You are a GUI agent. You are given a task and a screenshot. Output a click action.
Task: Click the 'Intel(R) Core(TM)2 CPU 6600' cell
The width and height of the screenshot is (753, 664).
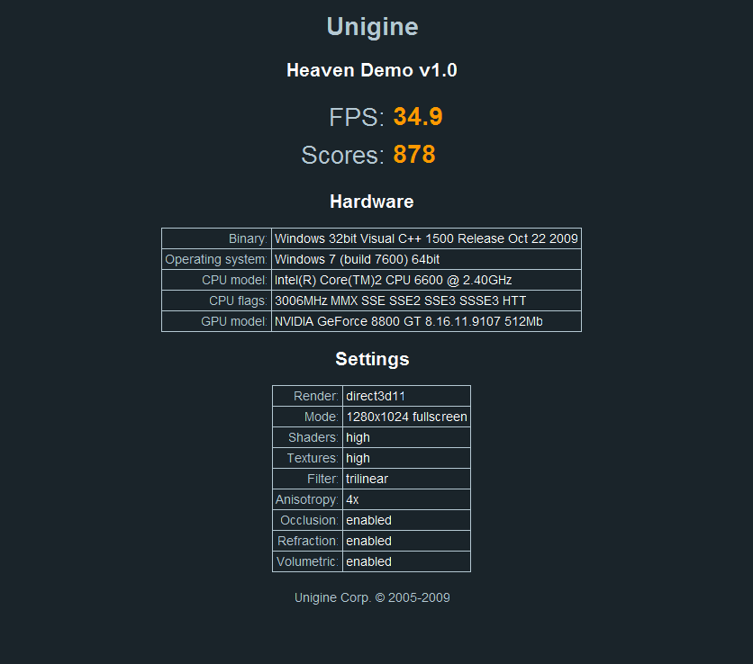(426, 280)
